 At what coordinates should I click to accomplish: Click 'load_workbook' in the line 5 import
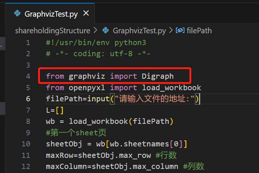(x=171, y=88)
